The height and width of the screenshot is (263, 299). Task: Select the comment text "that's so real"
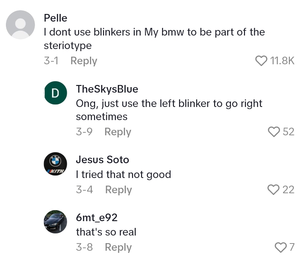coord(106,232)
